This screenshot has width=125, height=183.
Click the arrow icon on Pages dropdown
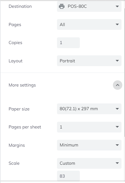[117, 24]
